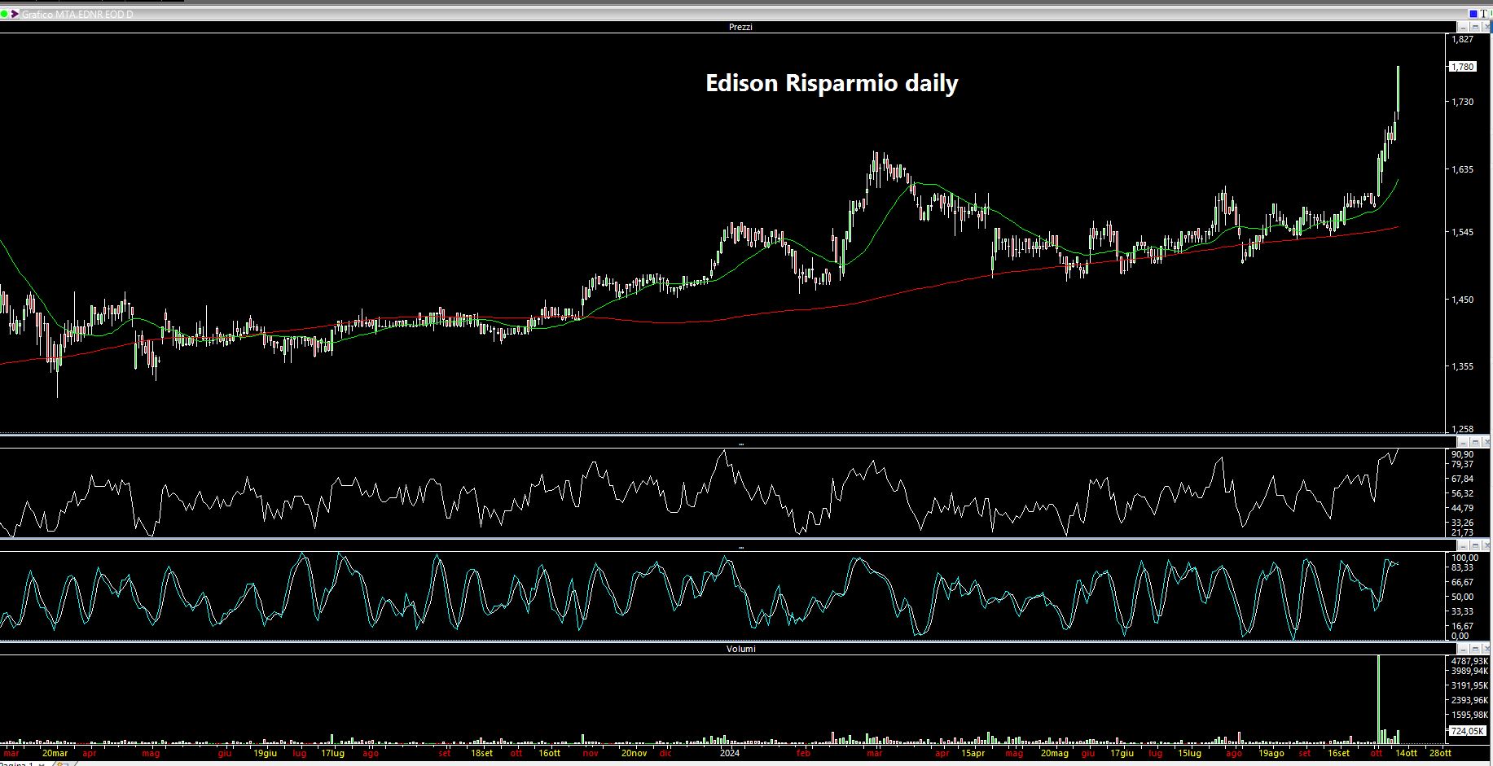This screenshot has height=766, width=1493.
Task: Click the 14ott date marker on time axis
Action: click(x=1406, y=753)
